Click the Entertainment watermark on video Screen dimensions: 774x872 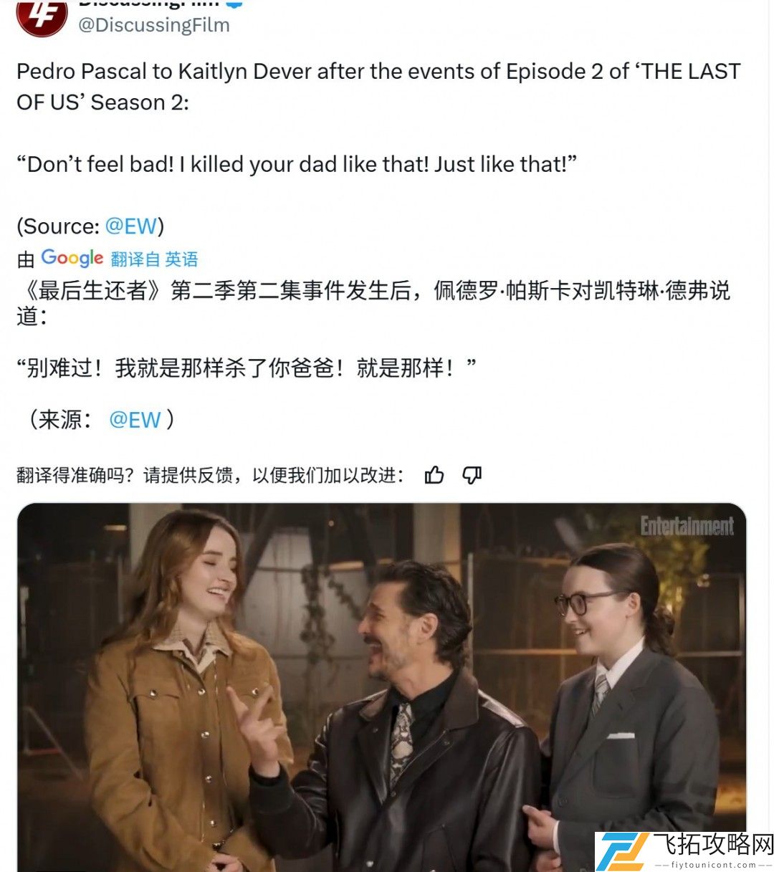pos(687,527)
